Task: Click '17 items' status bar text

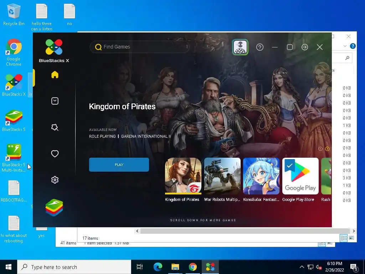Action: click(x=90, y=238)
